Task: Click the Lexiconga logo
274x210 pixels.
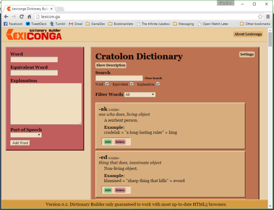Action: (x=33, y=34)
